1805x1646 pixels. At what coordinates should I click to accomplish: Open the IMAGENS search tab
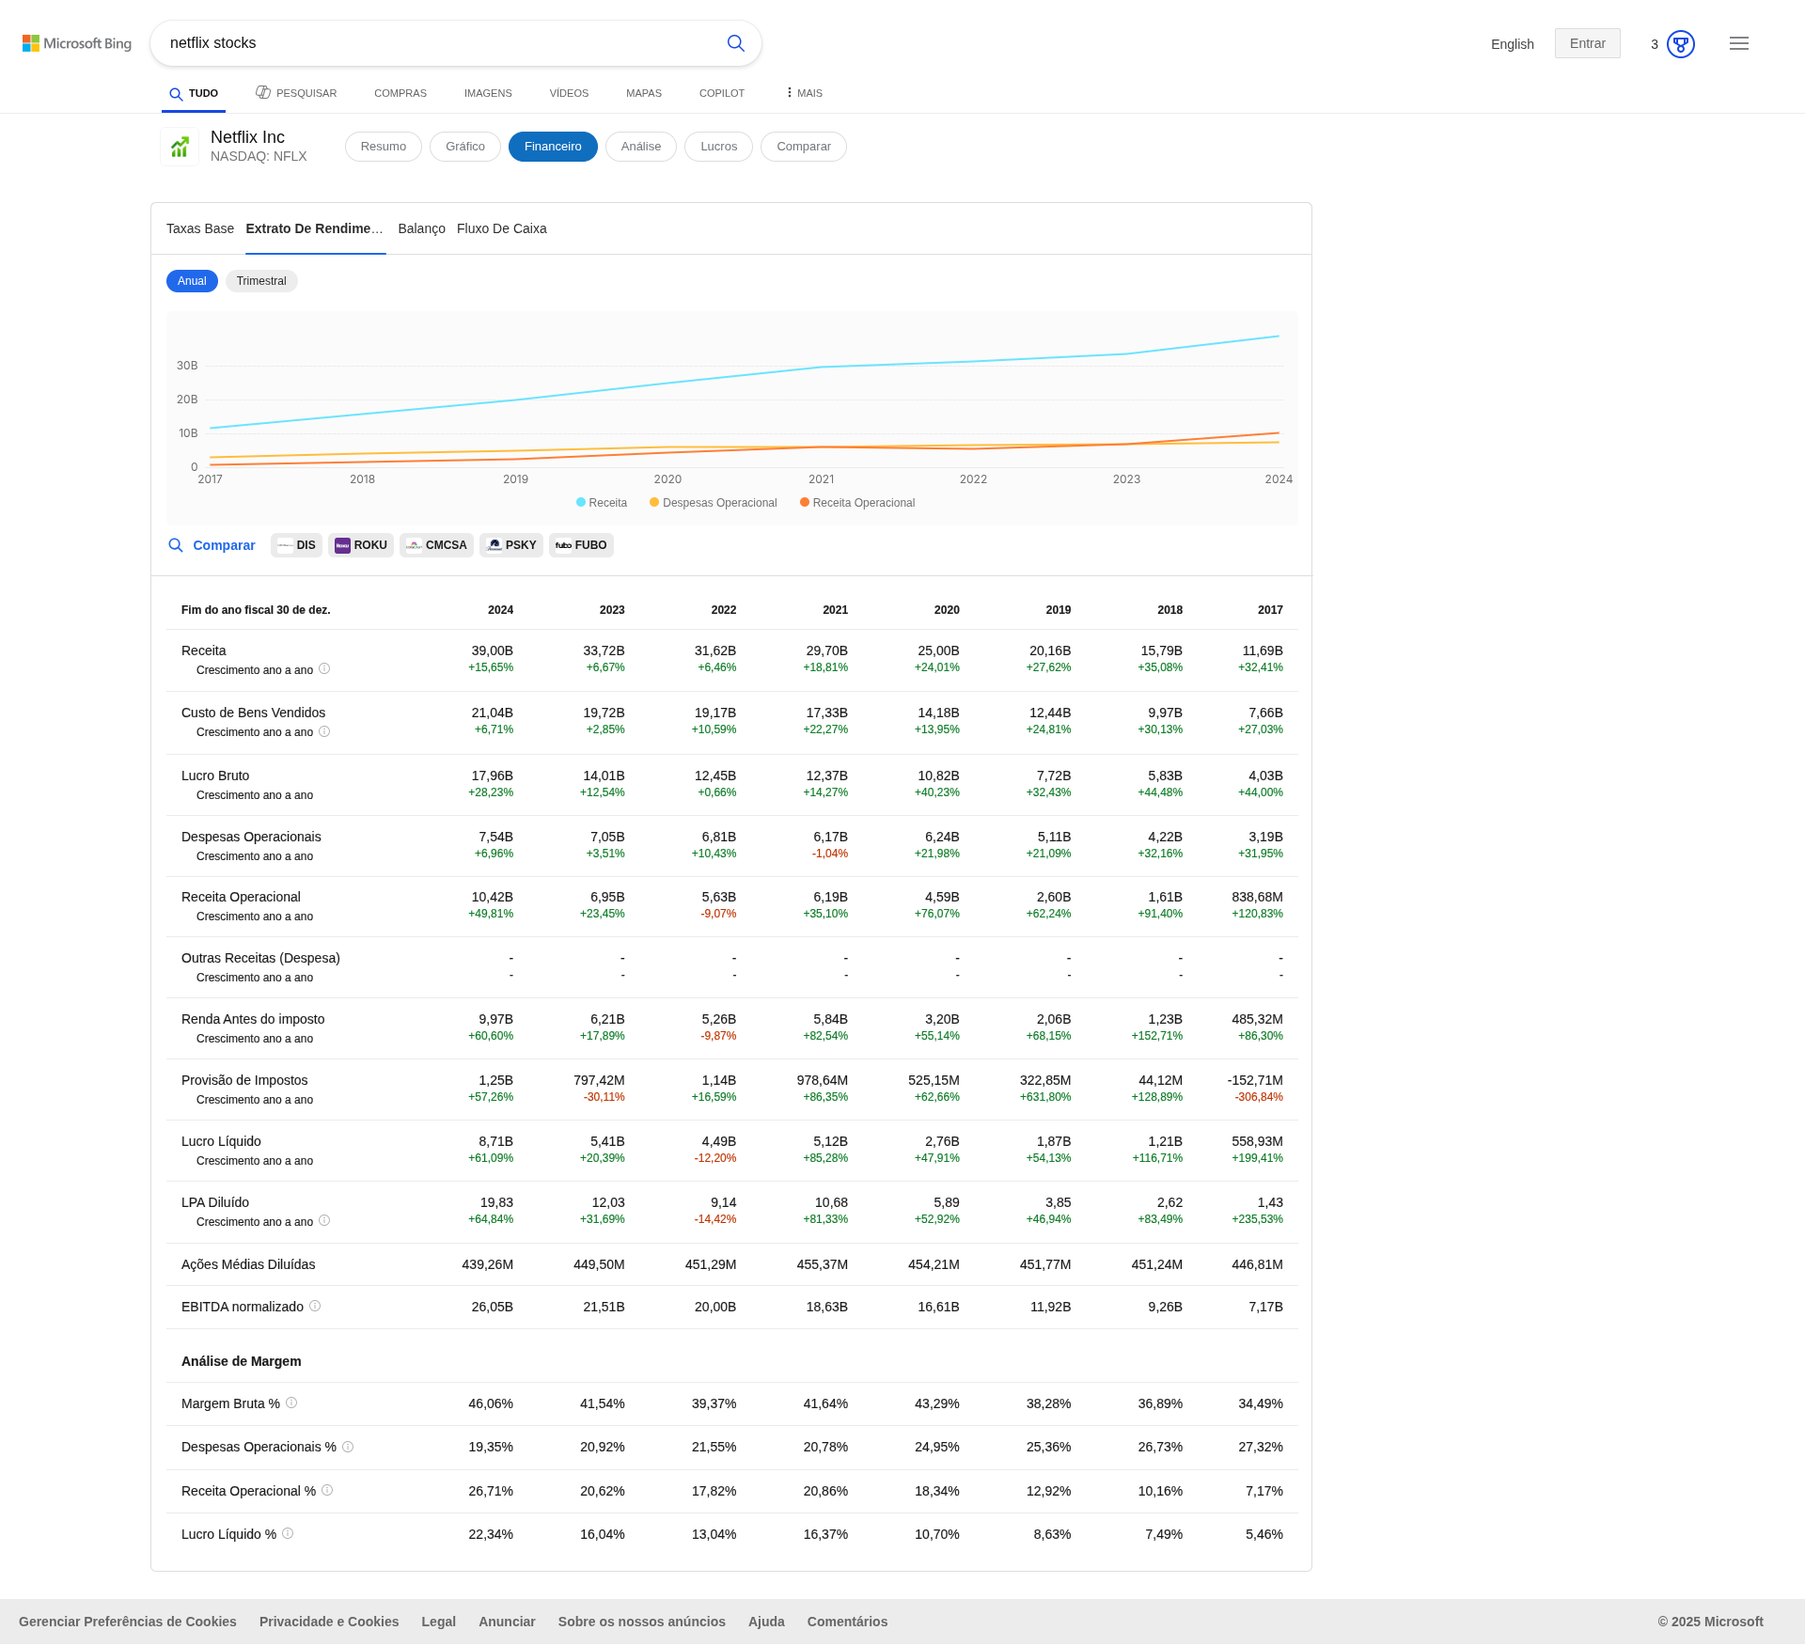[488, 93]
